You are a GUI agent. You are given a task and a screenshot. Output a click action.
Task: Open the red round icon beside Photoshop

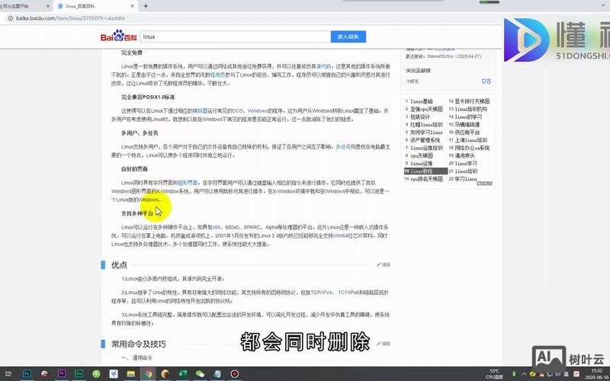[x=44, y=374]
